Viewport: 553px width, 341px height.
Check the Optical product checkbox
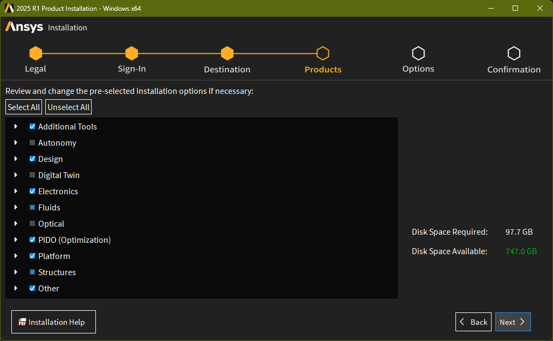coord(32,224)
